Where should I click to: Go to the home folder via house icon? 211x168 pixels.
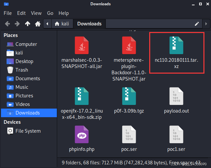click(38, 24)
